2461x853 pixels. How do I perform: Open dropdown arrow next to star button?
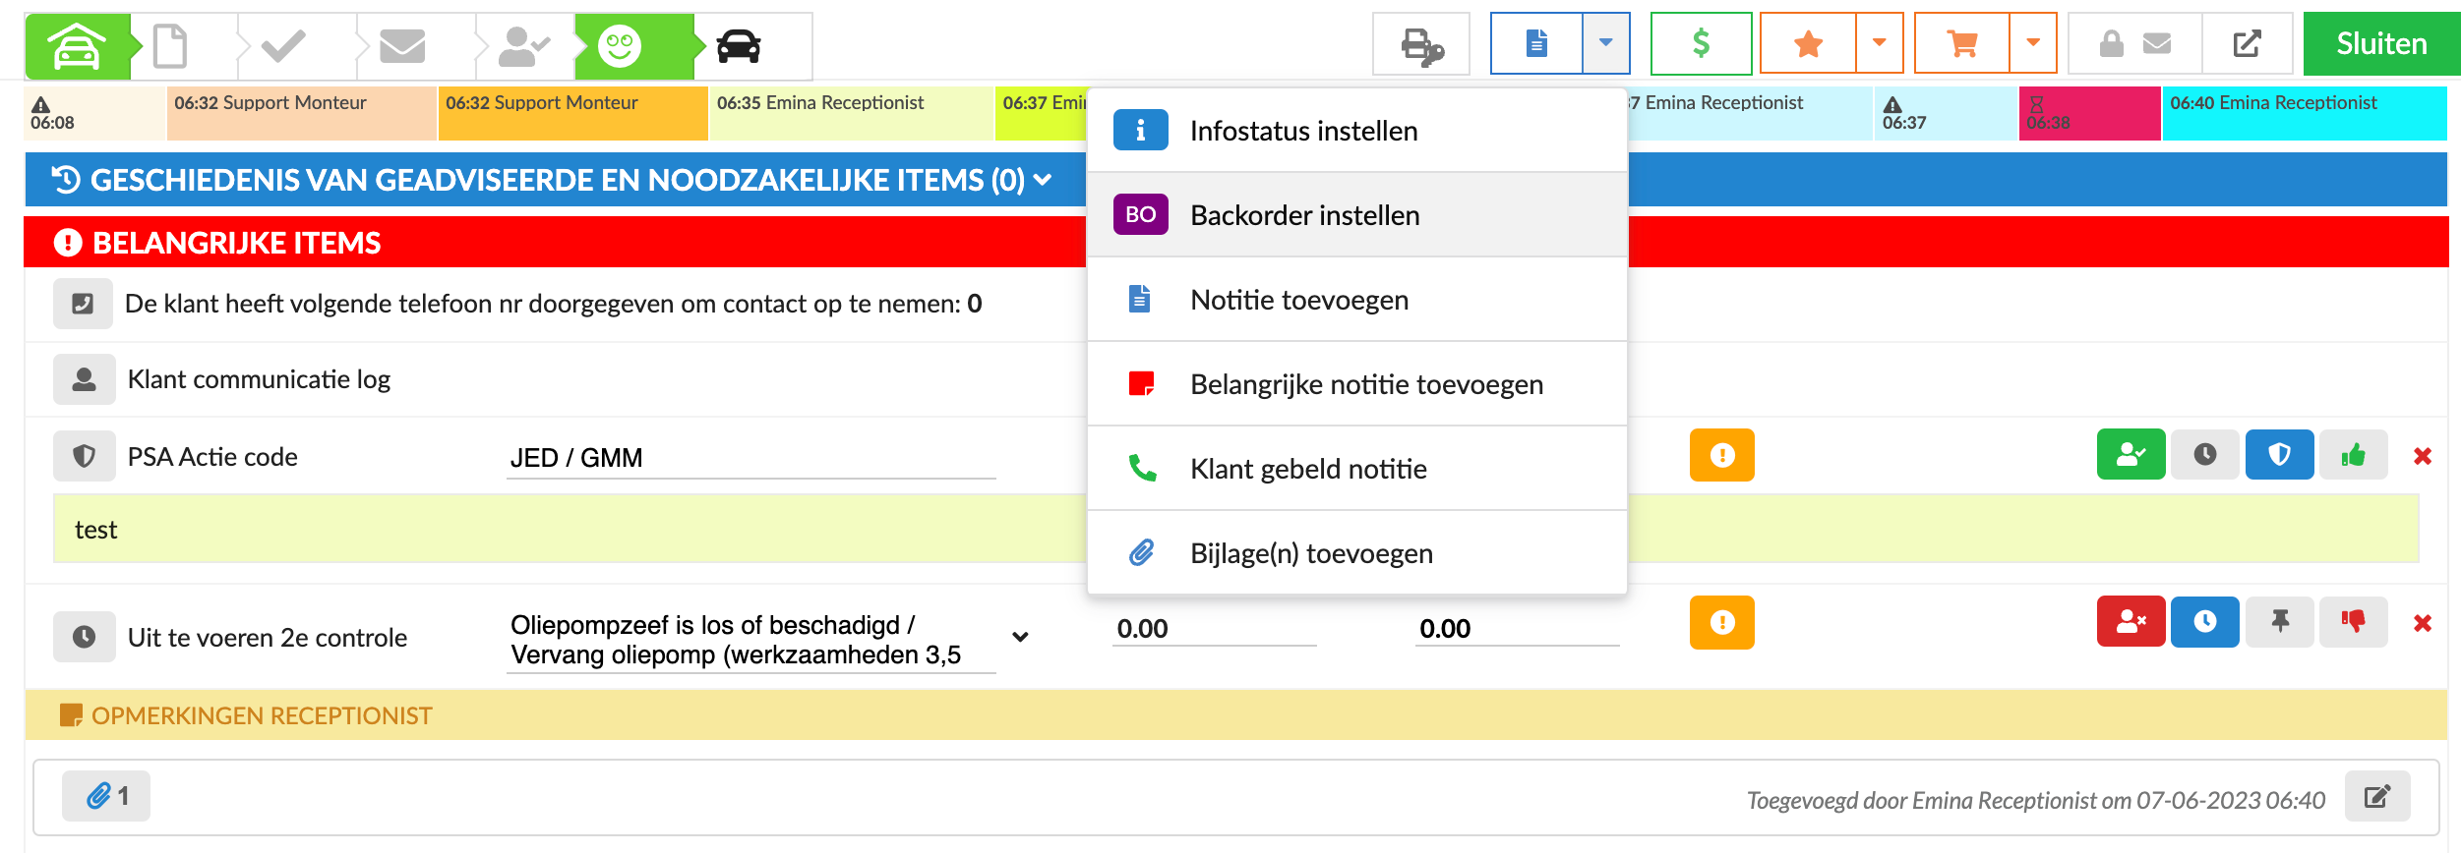pyautogui.click(x=1879, y=44)
